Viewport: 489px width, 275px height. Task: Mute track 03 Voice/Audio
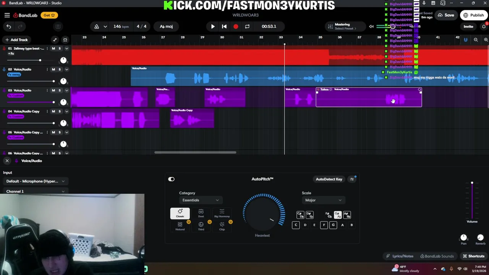[x=53, y=91]
